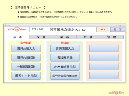Click the 保育業務支援システム title
129x96 pixels.
point(67,29)
